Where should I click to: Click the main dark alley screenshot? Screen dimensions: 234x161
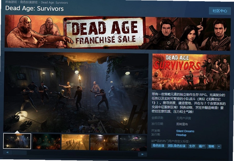point(76,92)
